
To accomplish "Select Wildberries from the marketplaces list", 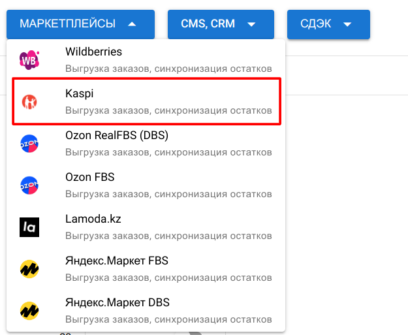I will [146, 60].
